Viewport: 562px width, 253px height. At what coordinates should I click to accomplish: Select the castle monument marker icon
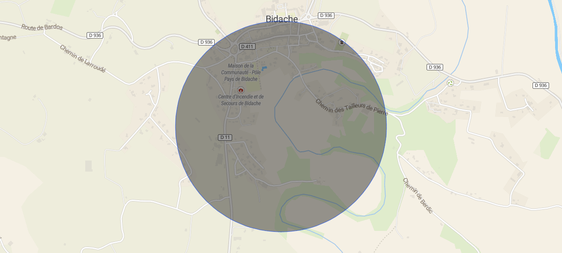point(342,42)
